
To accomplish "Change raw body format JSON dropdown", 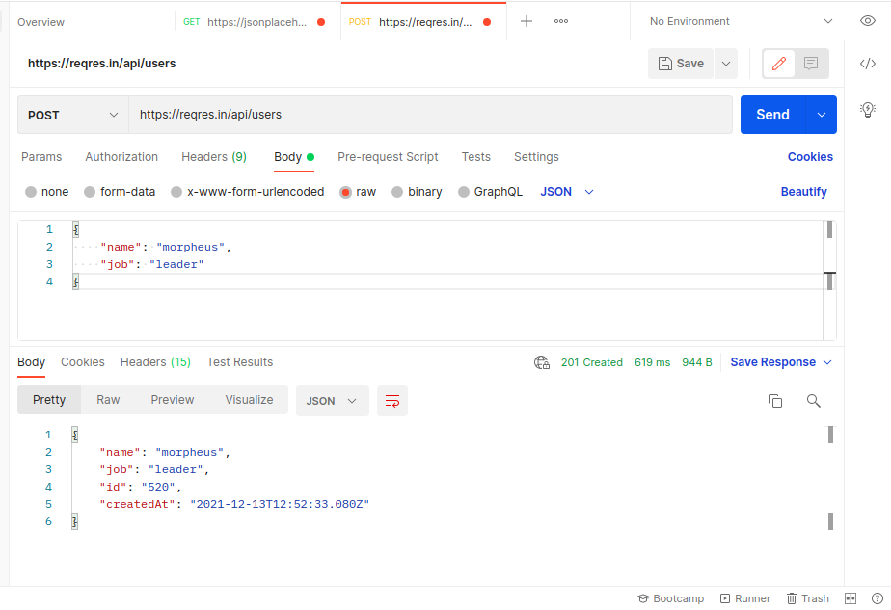I will [x=567, y=192].
